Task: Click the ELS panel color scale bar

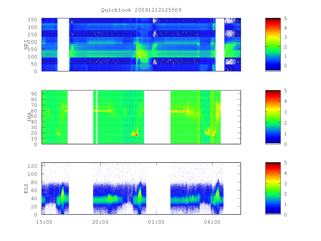Action: click(x=273, y=189)
